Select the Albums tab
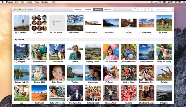Viewport: 186px width, 107px height. (x=98, y=10)
